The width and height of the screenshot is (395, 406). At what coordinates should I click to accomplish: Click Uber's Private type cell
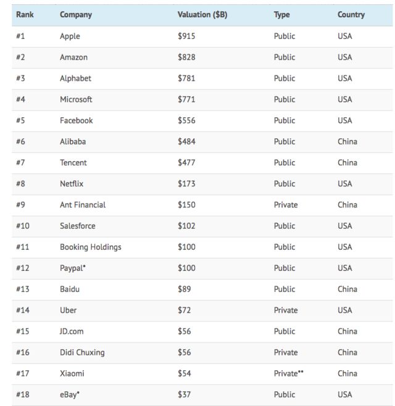(286, 310)
